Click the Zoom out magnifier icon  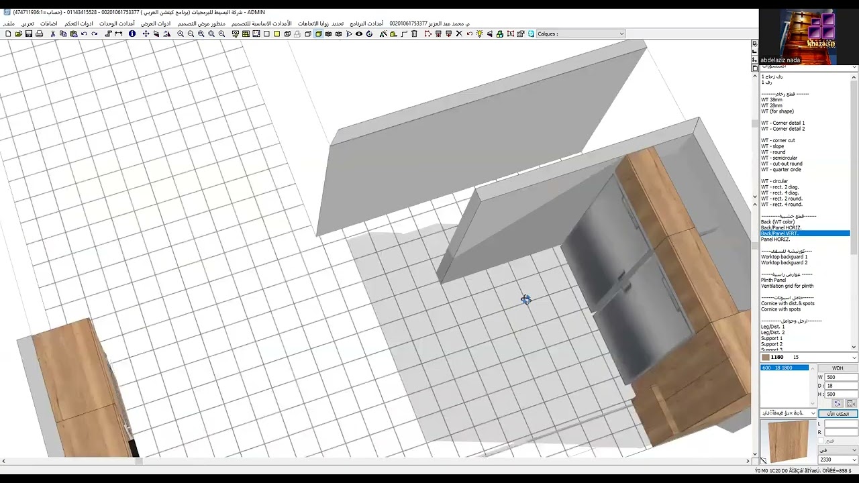pyautogui.click(x=191, y=34)
